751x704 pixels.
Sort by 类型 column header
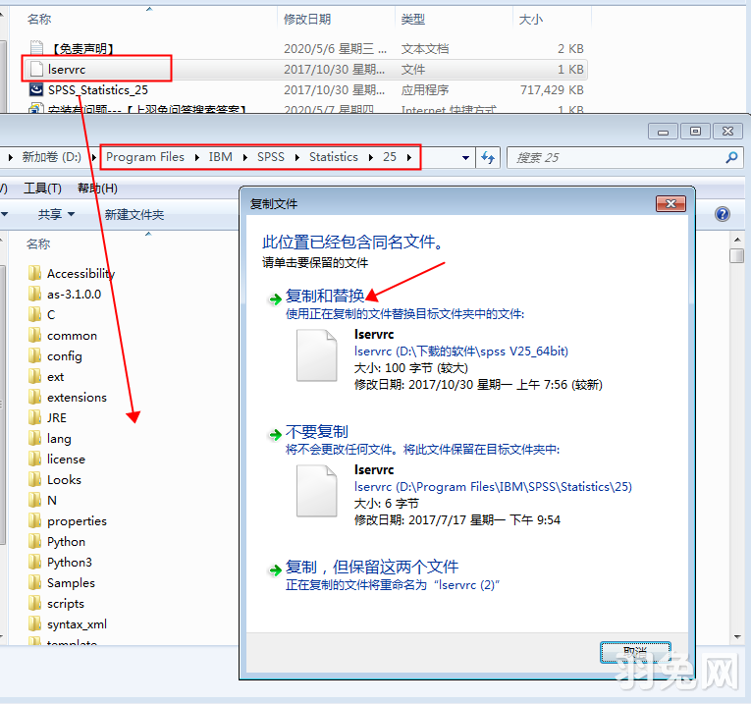click(x=413, y=20)
